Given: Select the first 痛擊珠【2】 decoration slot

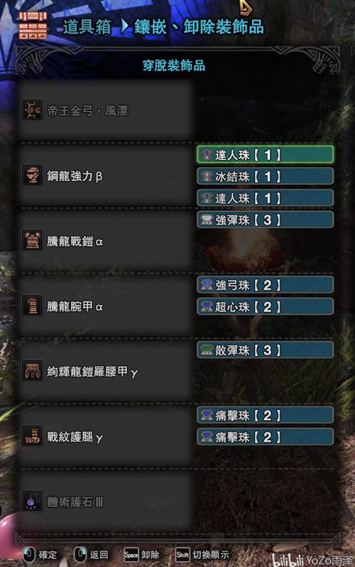Looking at the screenshot, I should click(265, 415).
